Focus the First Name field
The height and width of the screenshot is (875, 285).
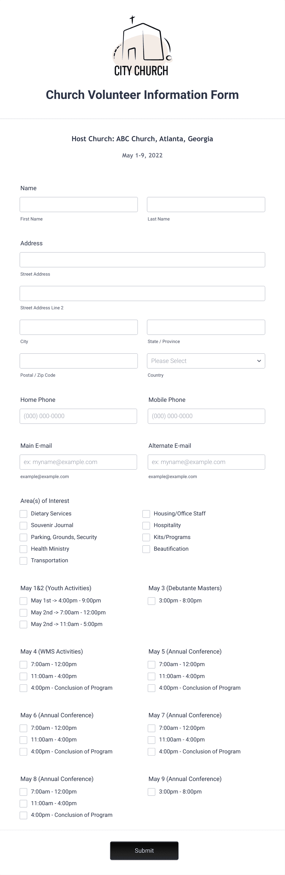pyautogui.click(x=78, y=205)
